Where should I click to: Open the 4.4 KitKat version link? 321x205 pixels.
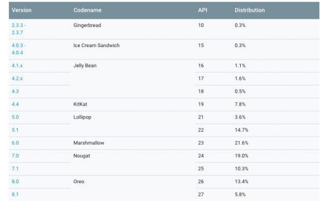click(15, 104)
